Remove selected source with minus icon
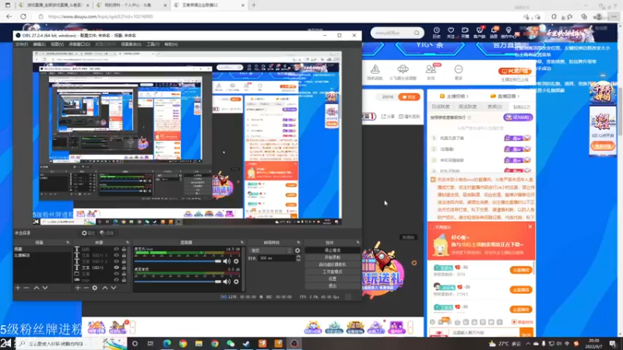 tap(86, 288)
